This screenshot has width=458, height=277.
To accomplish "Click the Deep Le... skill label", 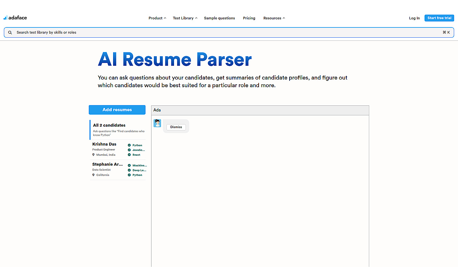I will (139, 170).
